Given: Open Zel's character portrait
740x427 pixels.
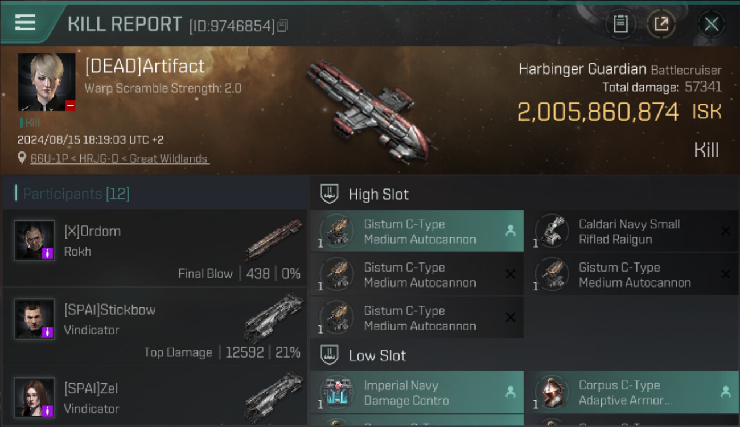Looking at the screenshot, I should coord(35,397).
